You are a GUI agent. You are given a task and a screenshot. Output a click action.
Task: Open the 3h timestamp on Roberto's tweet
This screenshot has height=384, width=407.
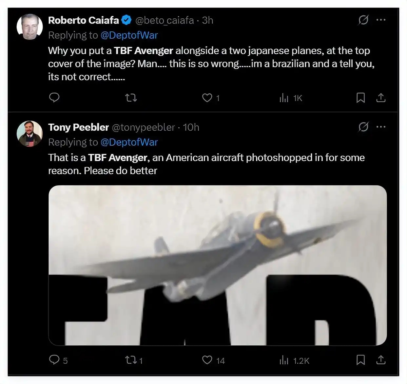click(207, 20)
